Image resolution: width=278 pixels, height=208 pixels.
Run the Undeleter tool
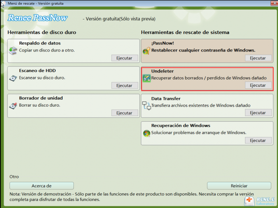258,85
